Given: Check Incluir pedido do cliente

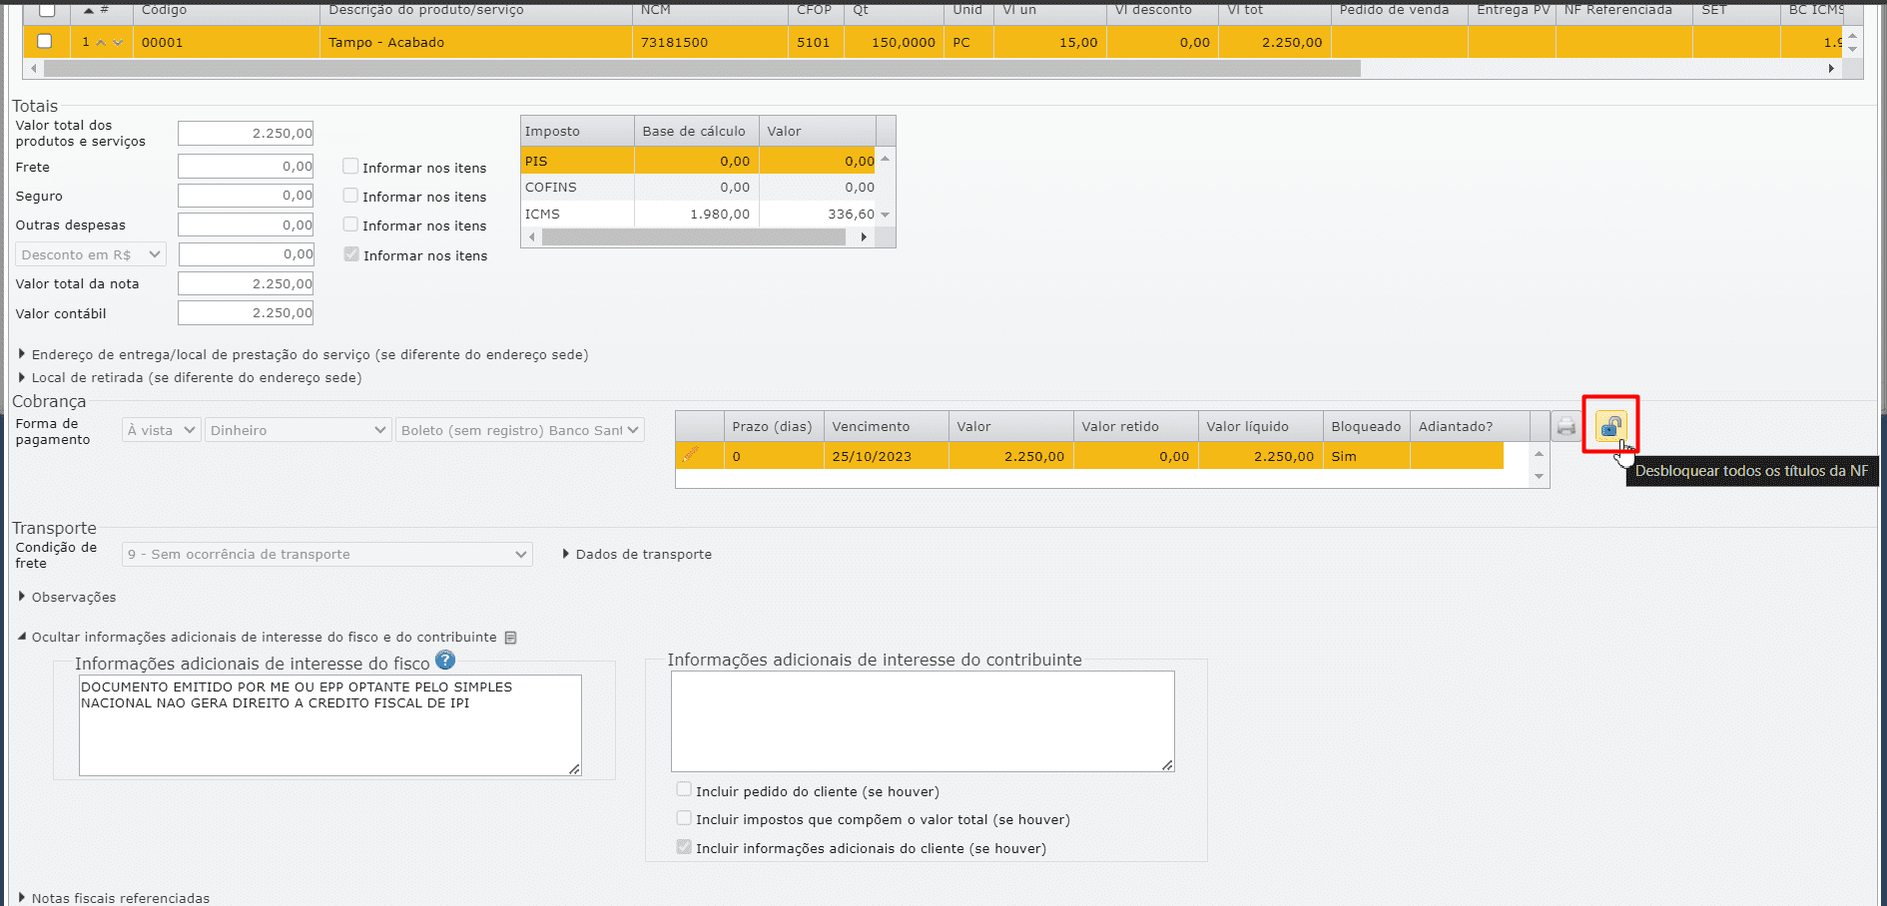Looking at the screenshot, I should coord(684,789).
